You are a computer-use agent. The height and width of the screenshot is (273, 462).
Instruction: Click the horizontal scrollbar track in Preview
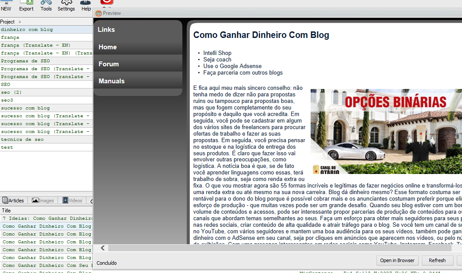coord(280,248)
